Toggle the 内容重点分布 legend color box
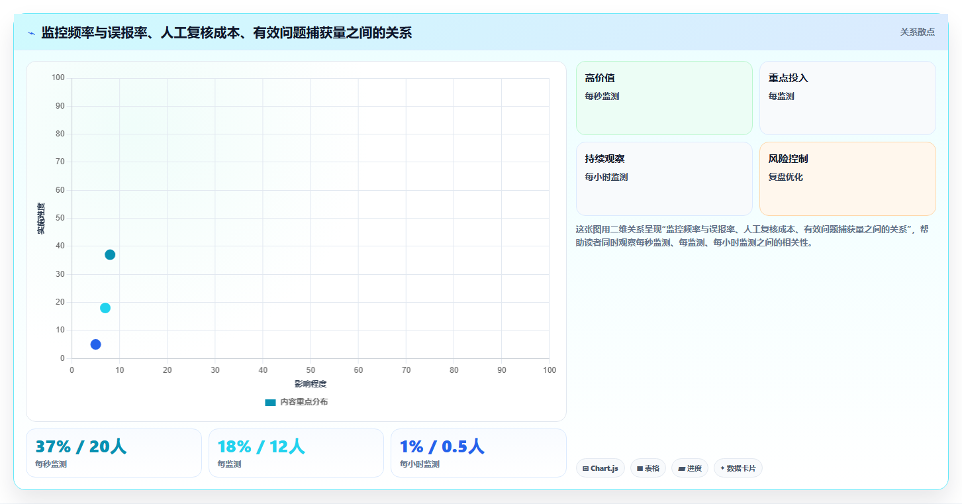 270,402
